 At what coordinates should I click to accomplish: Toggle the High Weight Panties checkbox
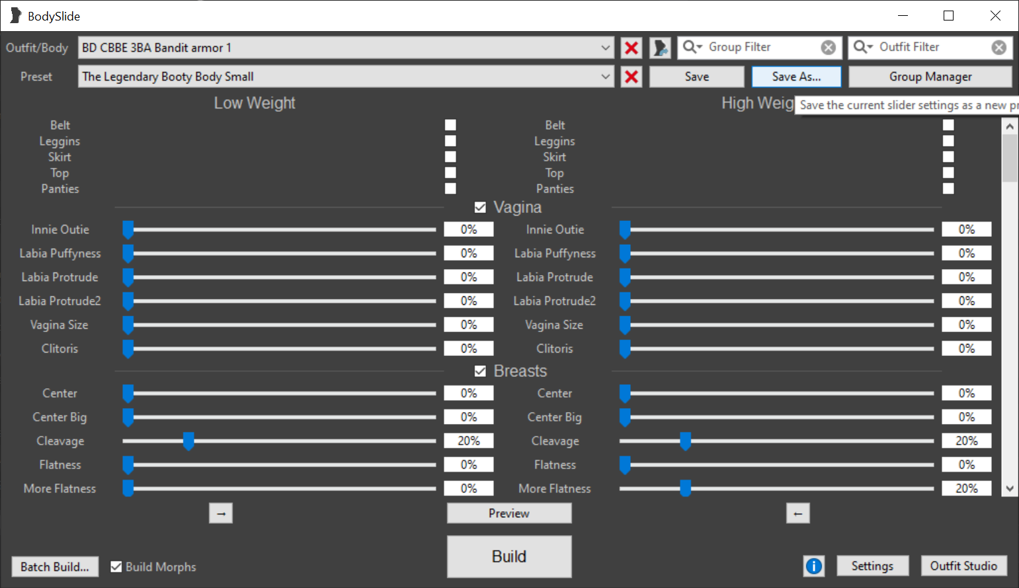(948, 189)
